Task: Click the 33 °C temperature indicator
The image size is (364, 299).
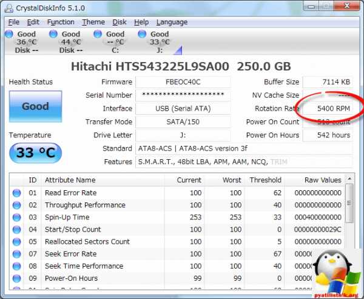Action: tap(36, 153)
